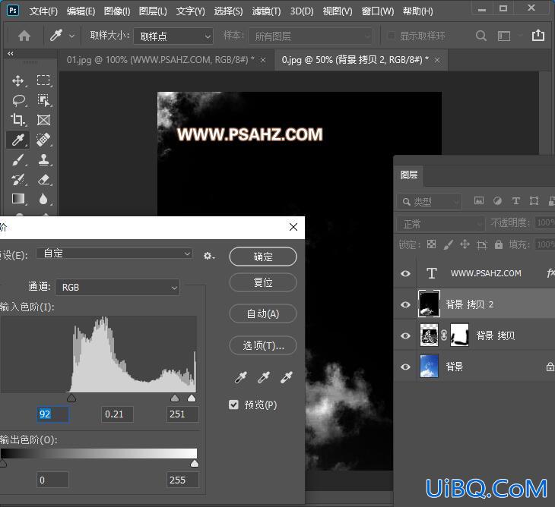Select the Rectangular Marquee tool
Viewport: 555px width, 507px height.
click(43, 80)
